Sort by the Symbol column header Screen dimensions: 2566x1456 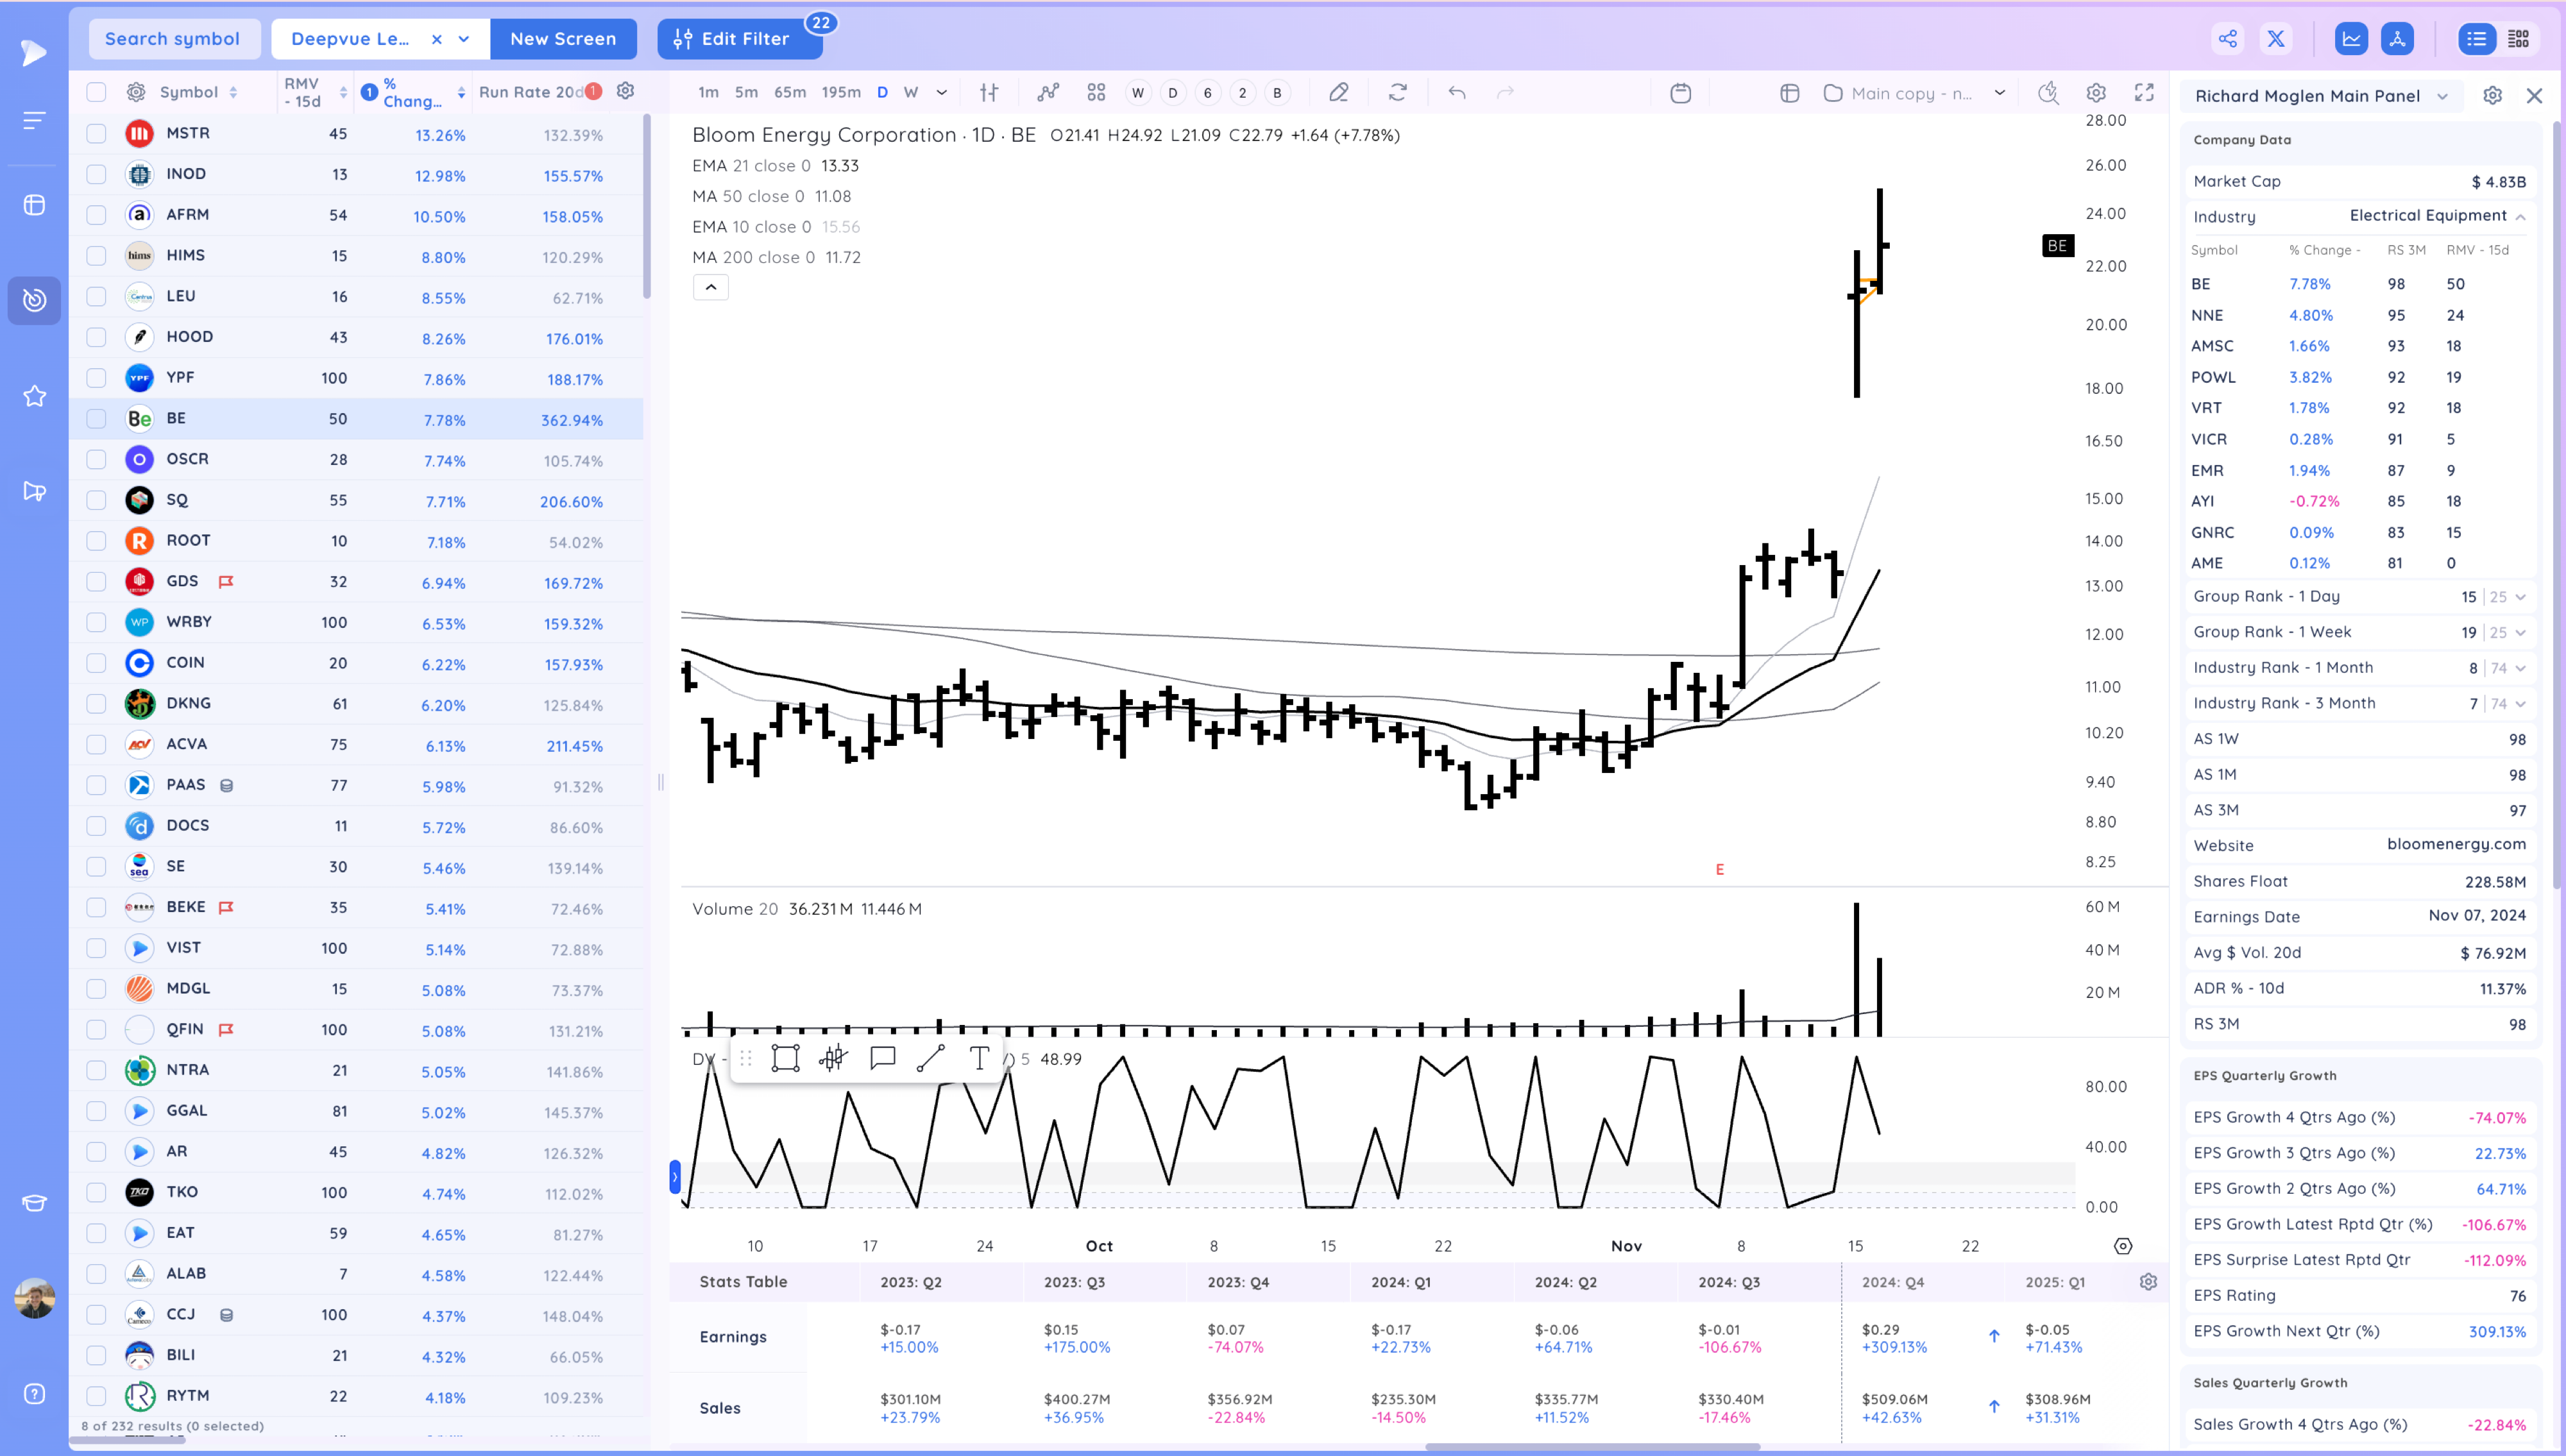199,92
